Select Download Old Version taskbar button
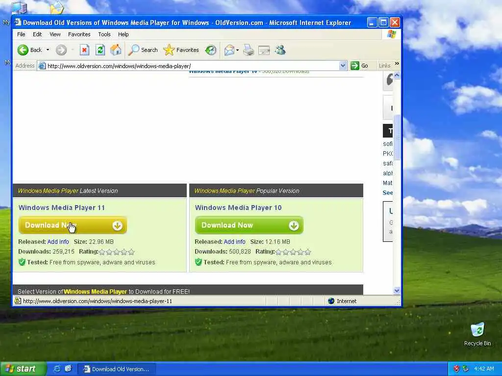Image resolution: width=502 pixels, height=376 pixels. pyautogui.click(x=117, y=369)
